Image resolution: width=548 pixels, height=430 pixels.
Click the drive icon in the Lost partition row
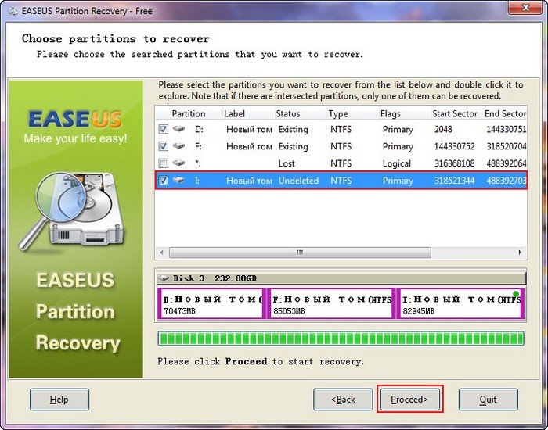tap(178, 163)
